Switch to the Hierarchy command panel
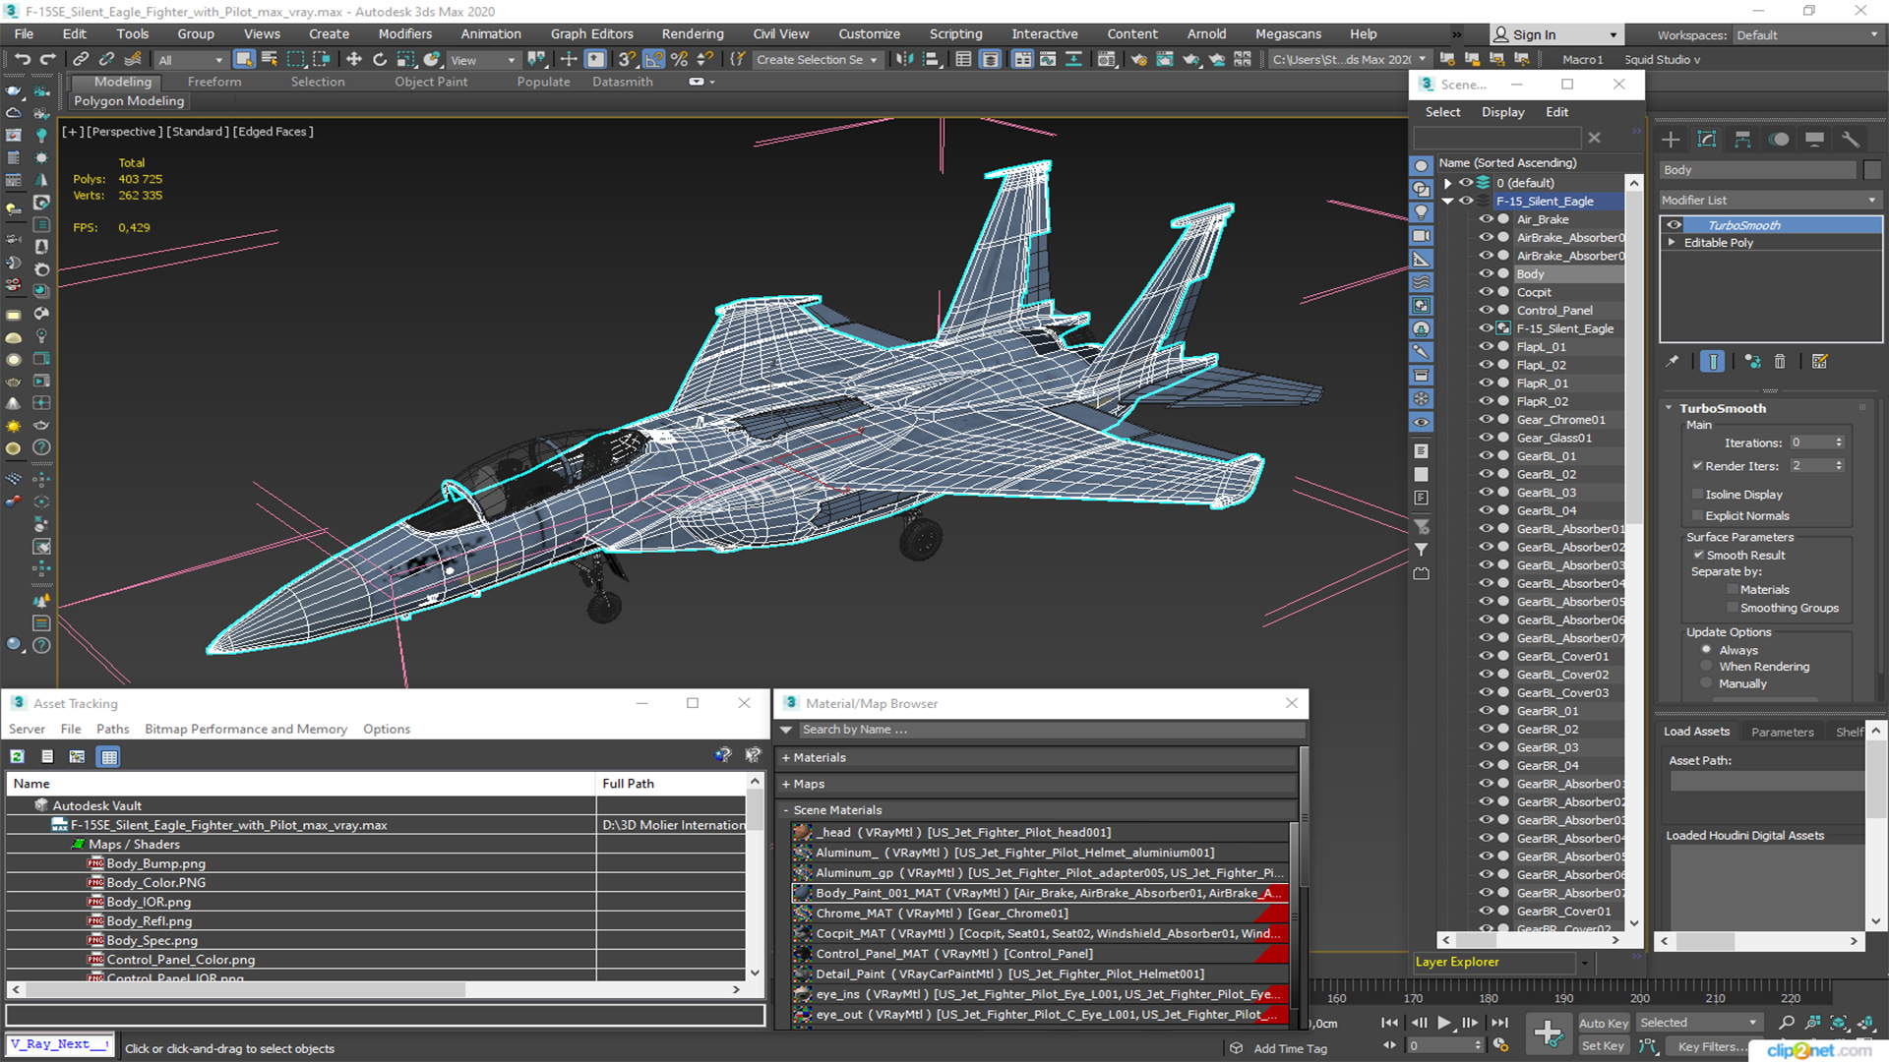 click(x=1742, y=140)
